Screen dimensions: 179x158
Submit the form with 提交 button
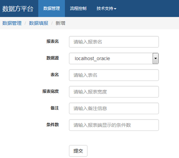78,151
